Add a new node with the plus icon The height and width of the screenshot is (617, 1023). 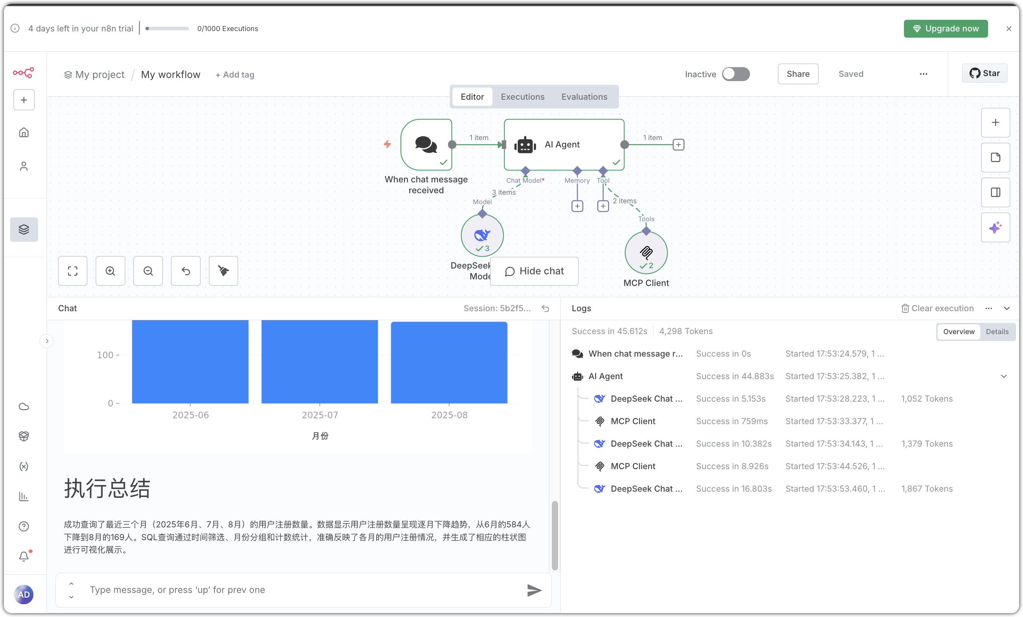(x=995, y=122)
